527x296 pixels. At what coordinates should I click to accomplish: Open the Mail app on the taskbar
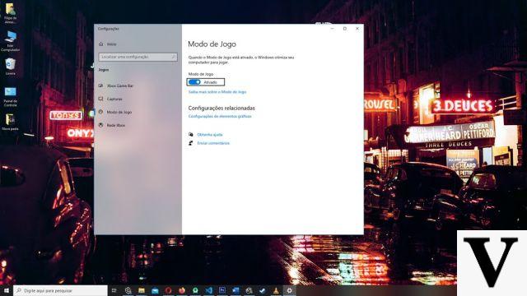point(155,290)
